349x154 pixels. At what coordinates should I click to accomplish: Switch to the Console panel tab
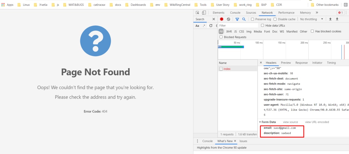(x=235, y=13)
